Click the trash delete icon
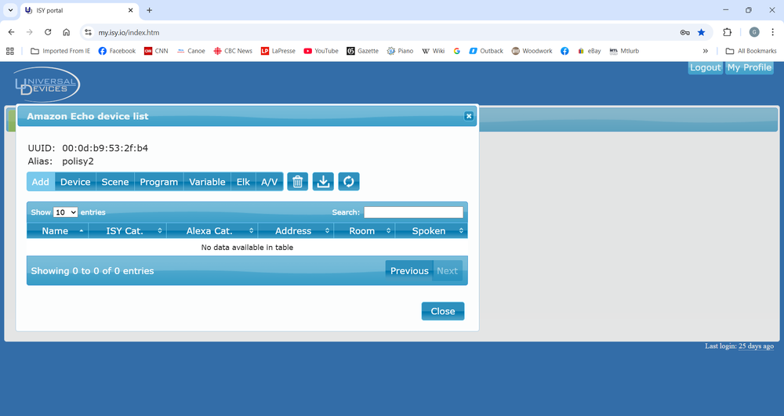Image resolution: width=784 pixels, height=416 pixels. pyautogui.click(x=297, y=182)
